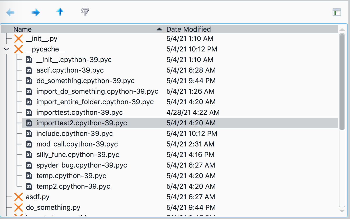The image size is (350, 219).
Task: Click the orange X icon beside do_something.py
Action: click(18, 207)
